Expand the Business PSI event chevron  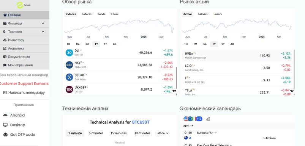pyautogui.click(x=215, y=133)
